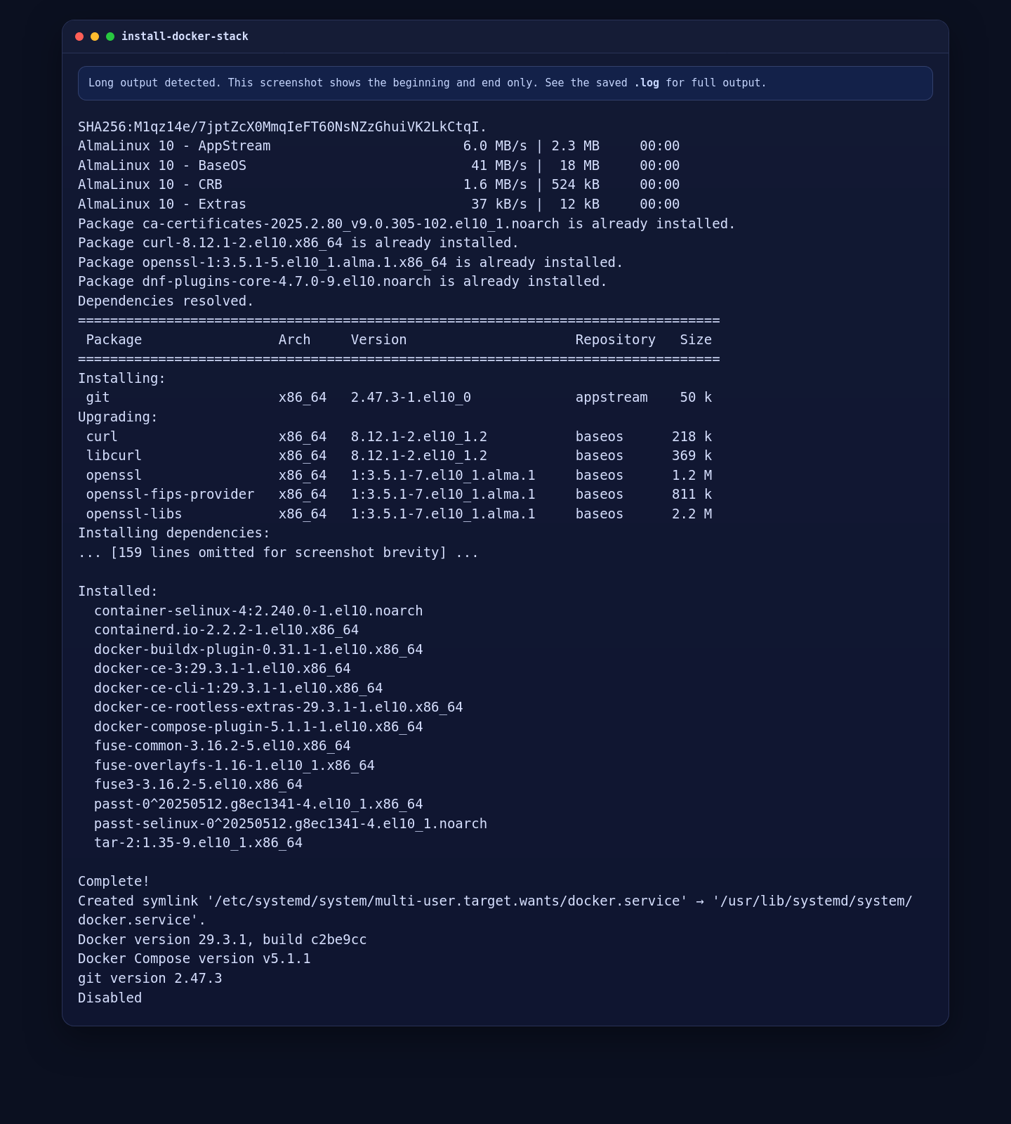Select the Long output detected notice banner

(505, 83)
